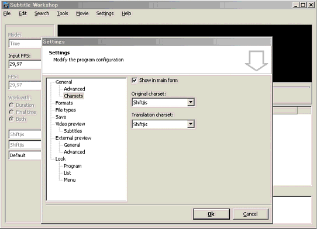The image size is (317, 229).
Task: Select the Look tree item
Action: tap(60, 159)
